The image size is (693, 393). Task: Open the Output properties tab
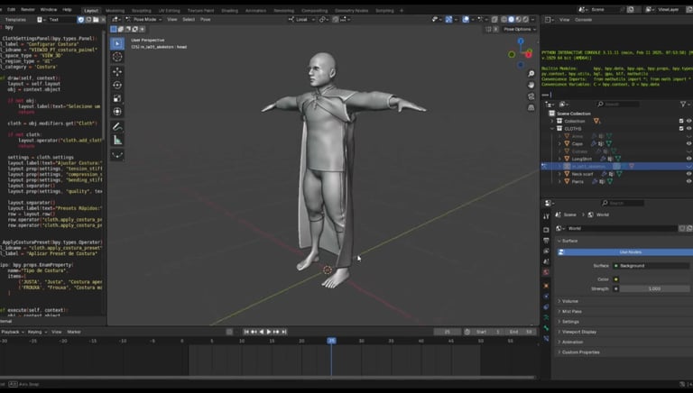pyautogui.click(x=546, y=240)
